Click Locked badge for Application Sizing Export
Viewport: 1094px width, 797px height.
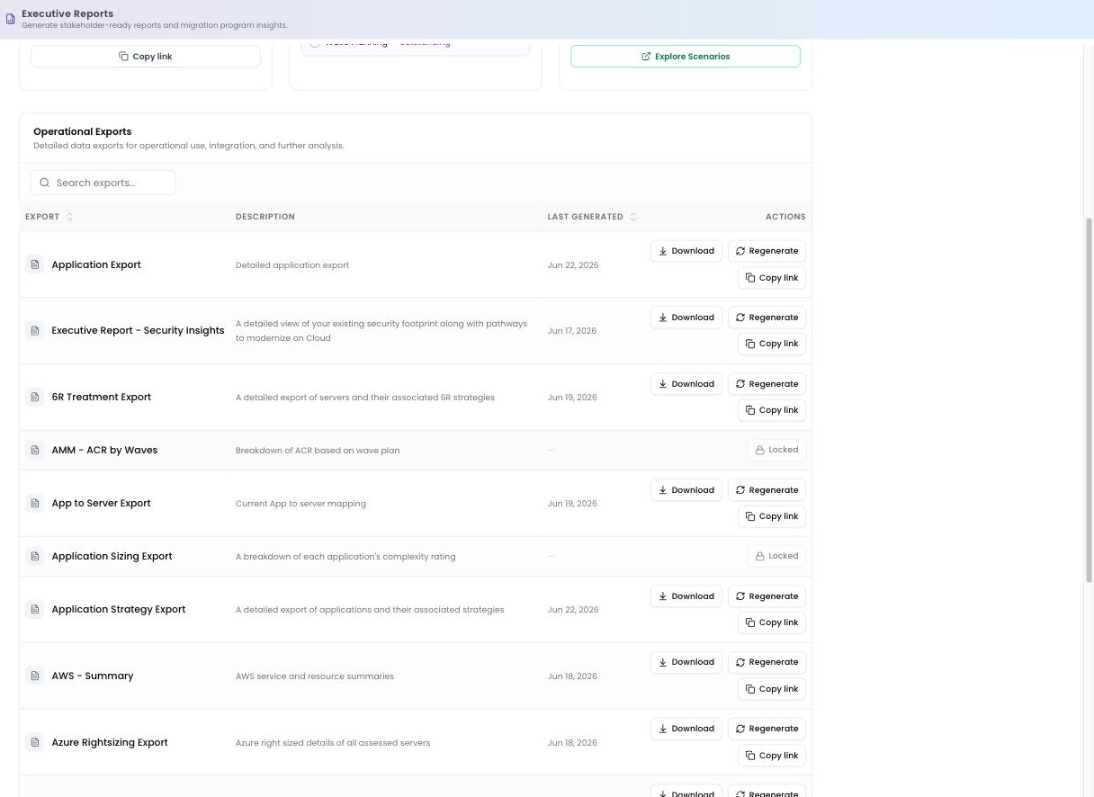776,556
